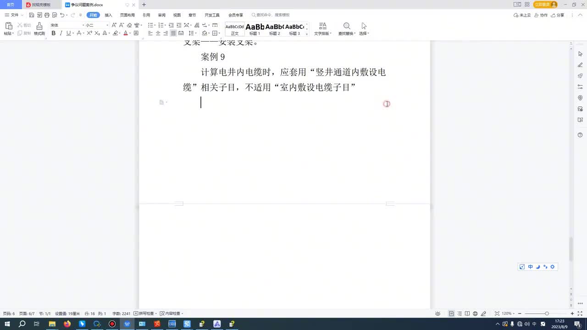The width and height of the screenshot is (587, 330).
Task: Open Print Preview from quick access toolbar
Action: tap(55, 15)
